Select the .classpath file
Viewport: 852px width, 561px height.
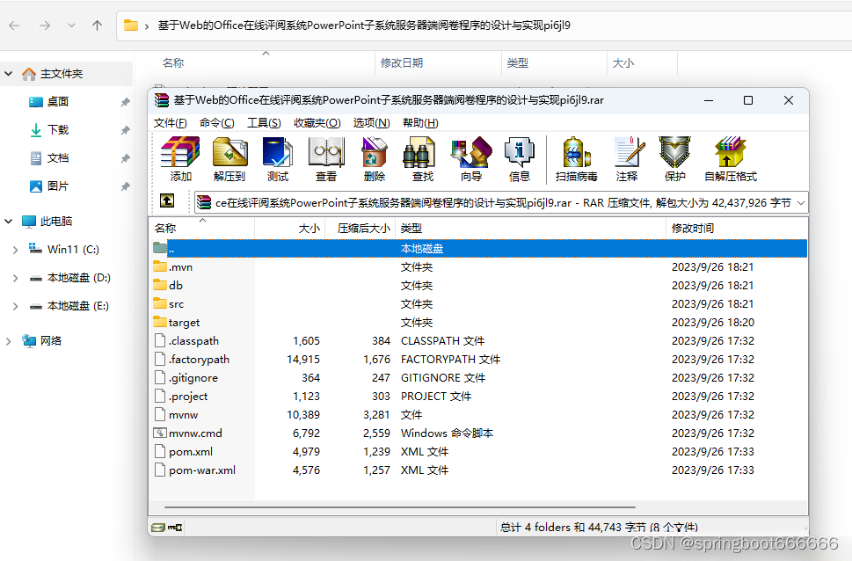tap(478, 341)
